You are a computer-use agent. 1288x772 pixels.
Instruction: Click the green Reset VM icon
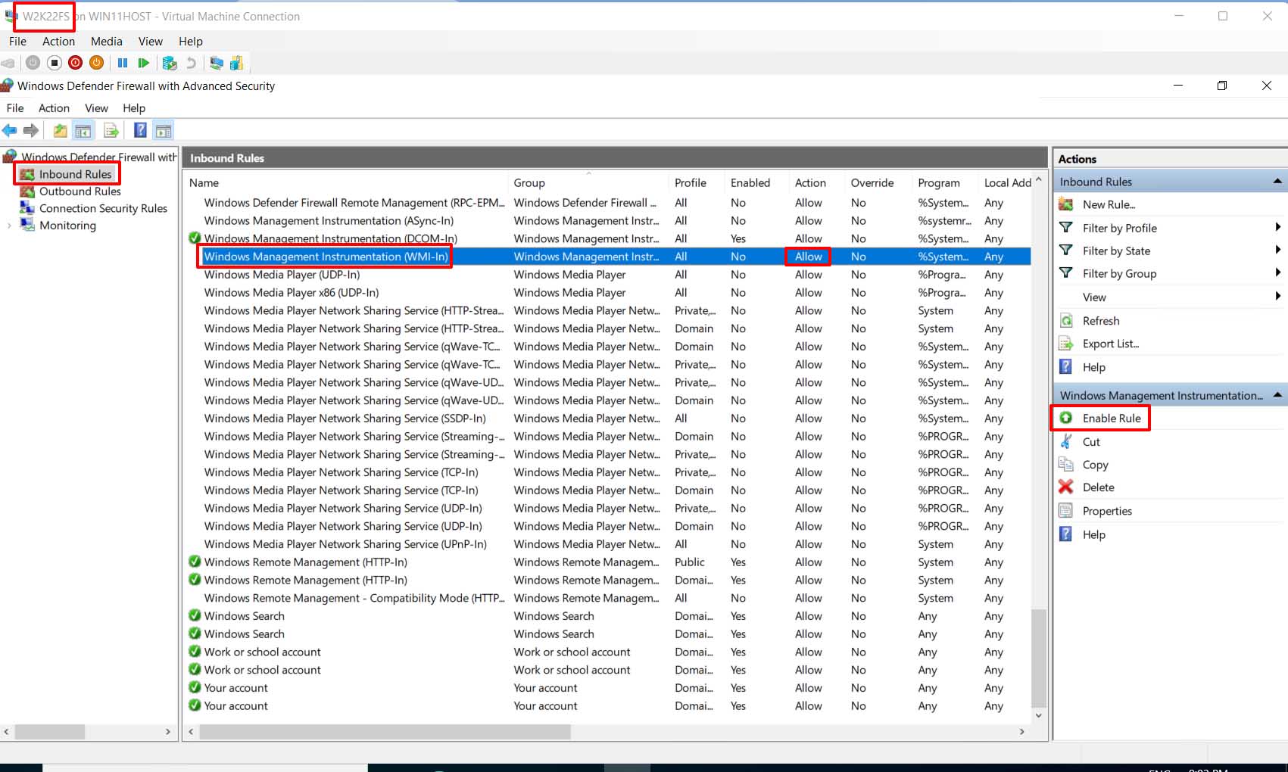point(143,63)
